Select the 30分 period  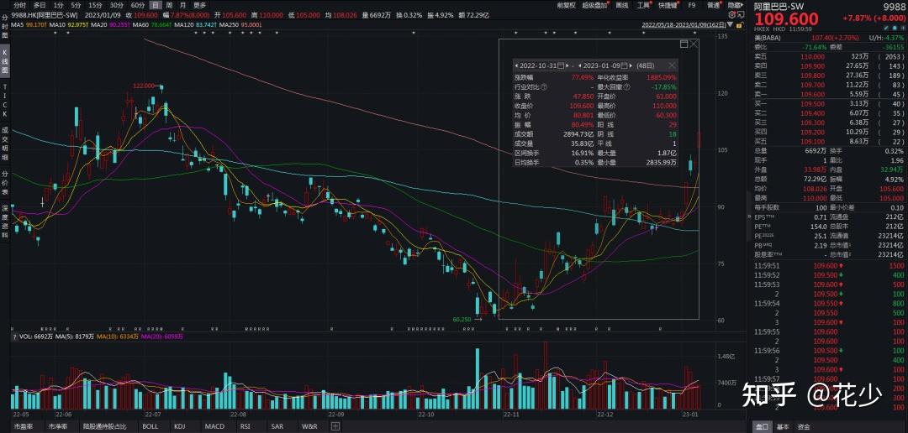coord(116,5)
